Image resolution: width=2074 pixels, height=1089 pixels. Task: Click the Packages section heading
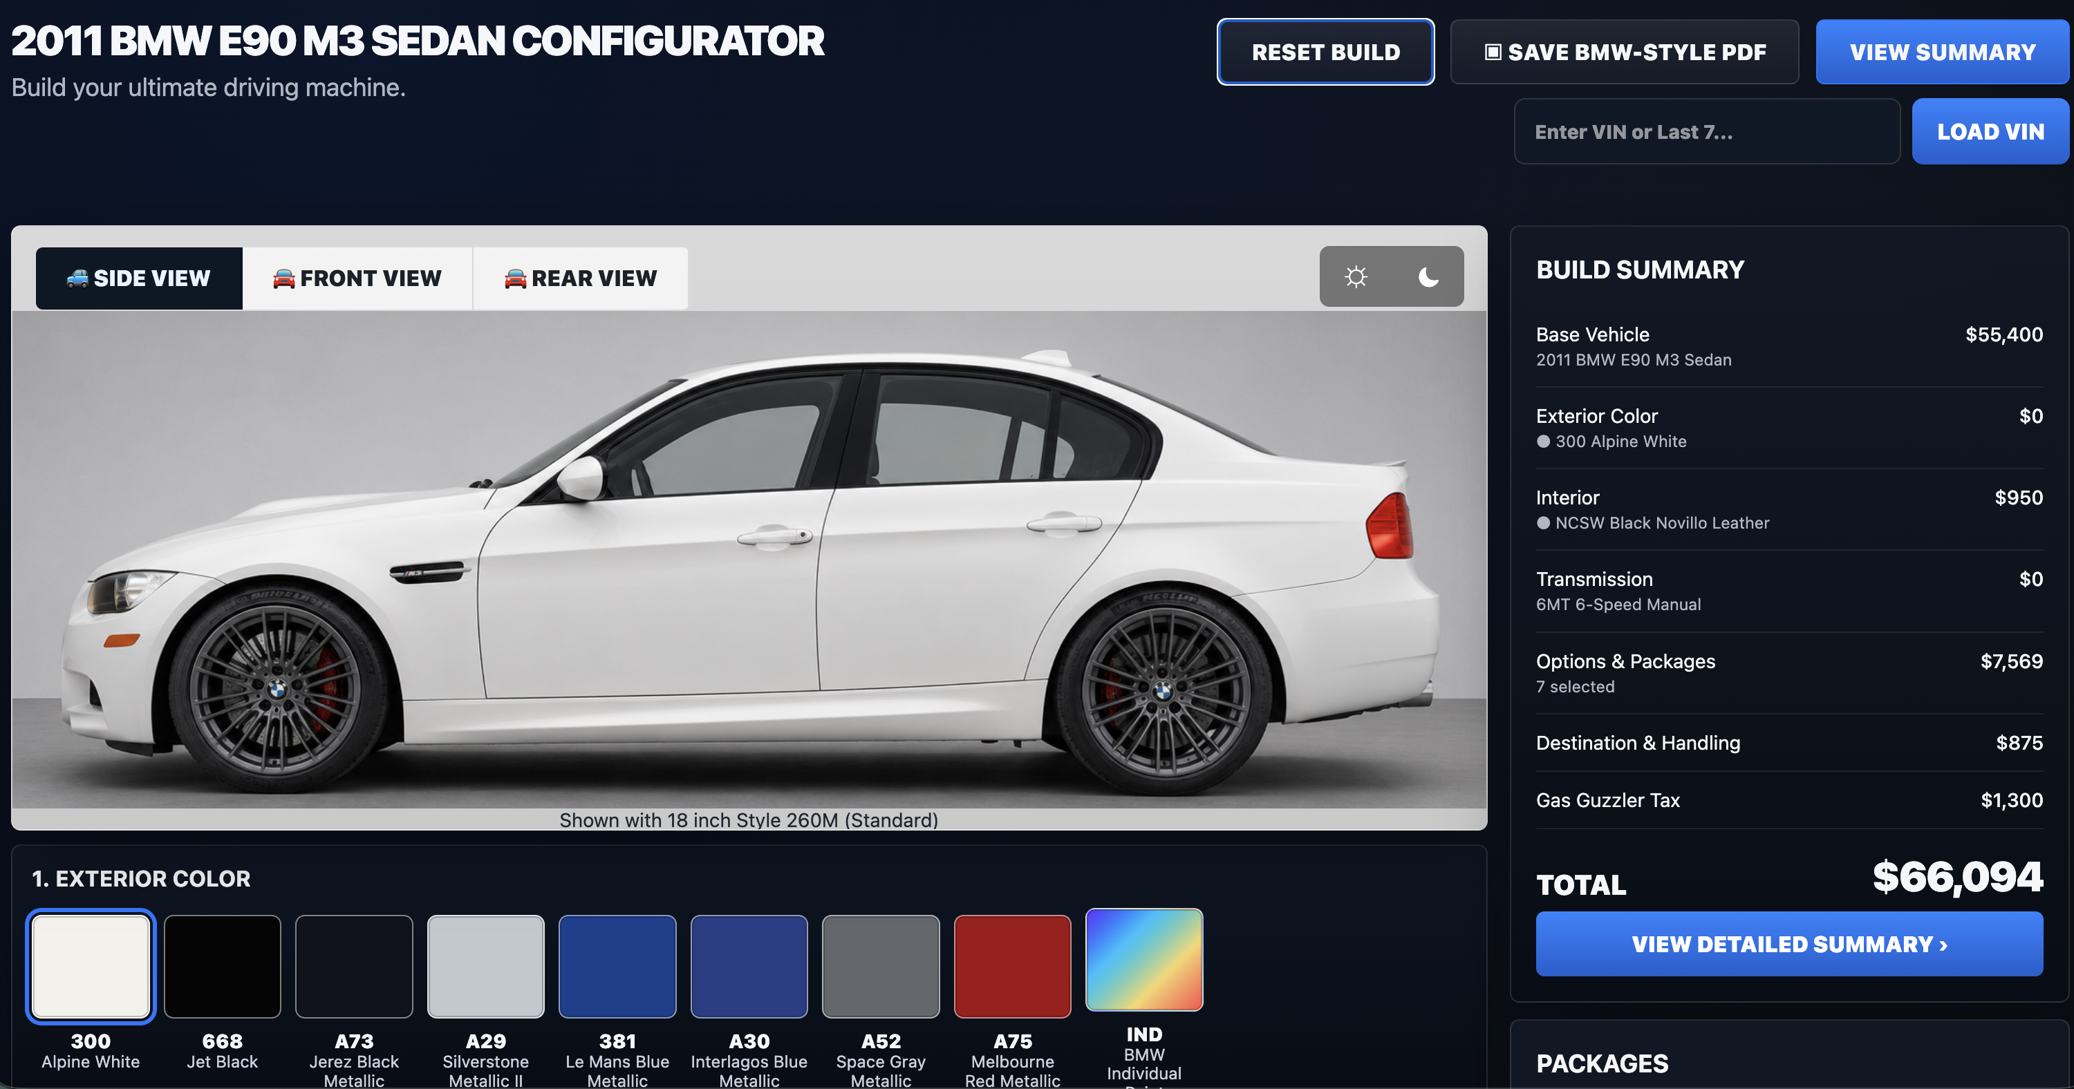[1603, 1063]
